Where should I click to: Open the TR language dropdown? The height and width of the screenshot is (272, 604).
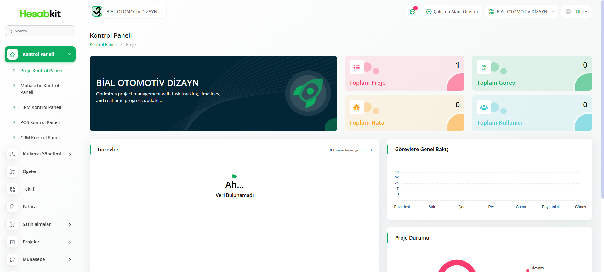(x=577, y=12)
